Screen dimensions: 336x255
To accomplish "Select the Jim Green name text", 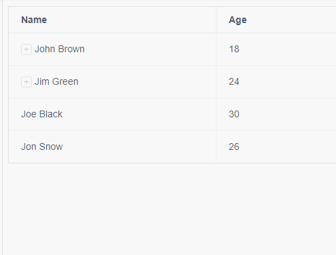I will 56,81.
